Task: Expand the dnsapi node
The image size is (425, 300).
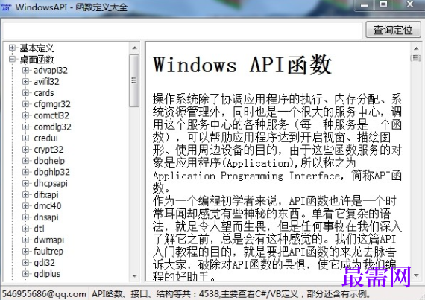Action: pos(25,217)
